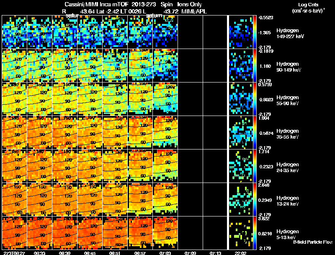Select the 90-149 keV panel at 07:03
This screenshot has height=255, width=335.
tap(165, 65)
